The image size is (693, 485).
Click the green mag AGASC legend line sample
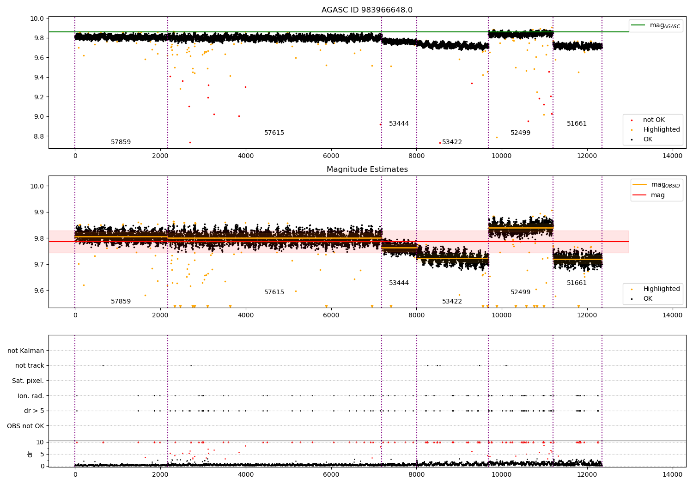(x=638, y=25)
